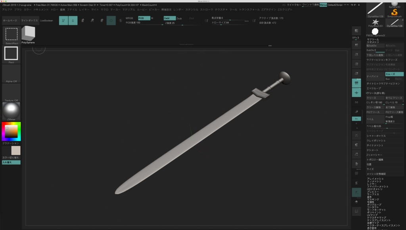Select the Rotate transform icon in top shelf
Screen dimensions: 406x230
(102, 21)
